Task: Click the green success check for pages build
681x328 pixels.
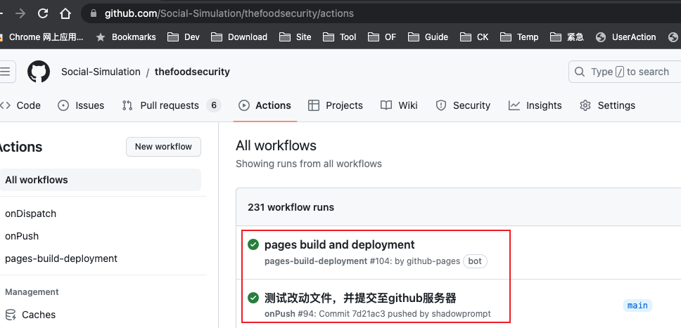Action: pyautogui.click(x=253, y=244)
